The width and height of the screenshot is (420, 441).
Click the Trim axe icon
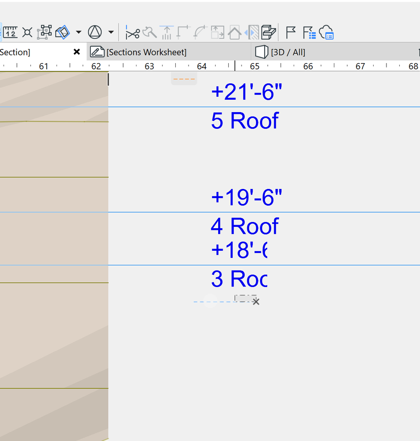(x=149, y=32)
